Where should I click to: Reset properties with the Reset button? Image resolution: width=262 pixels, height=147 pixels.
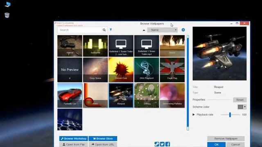(240, 100)
